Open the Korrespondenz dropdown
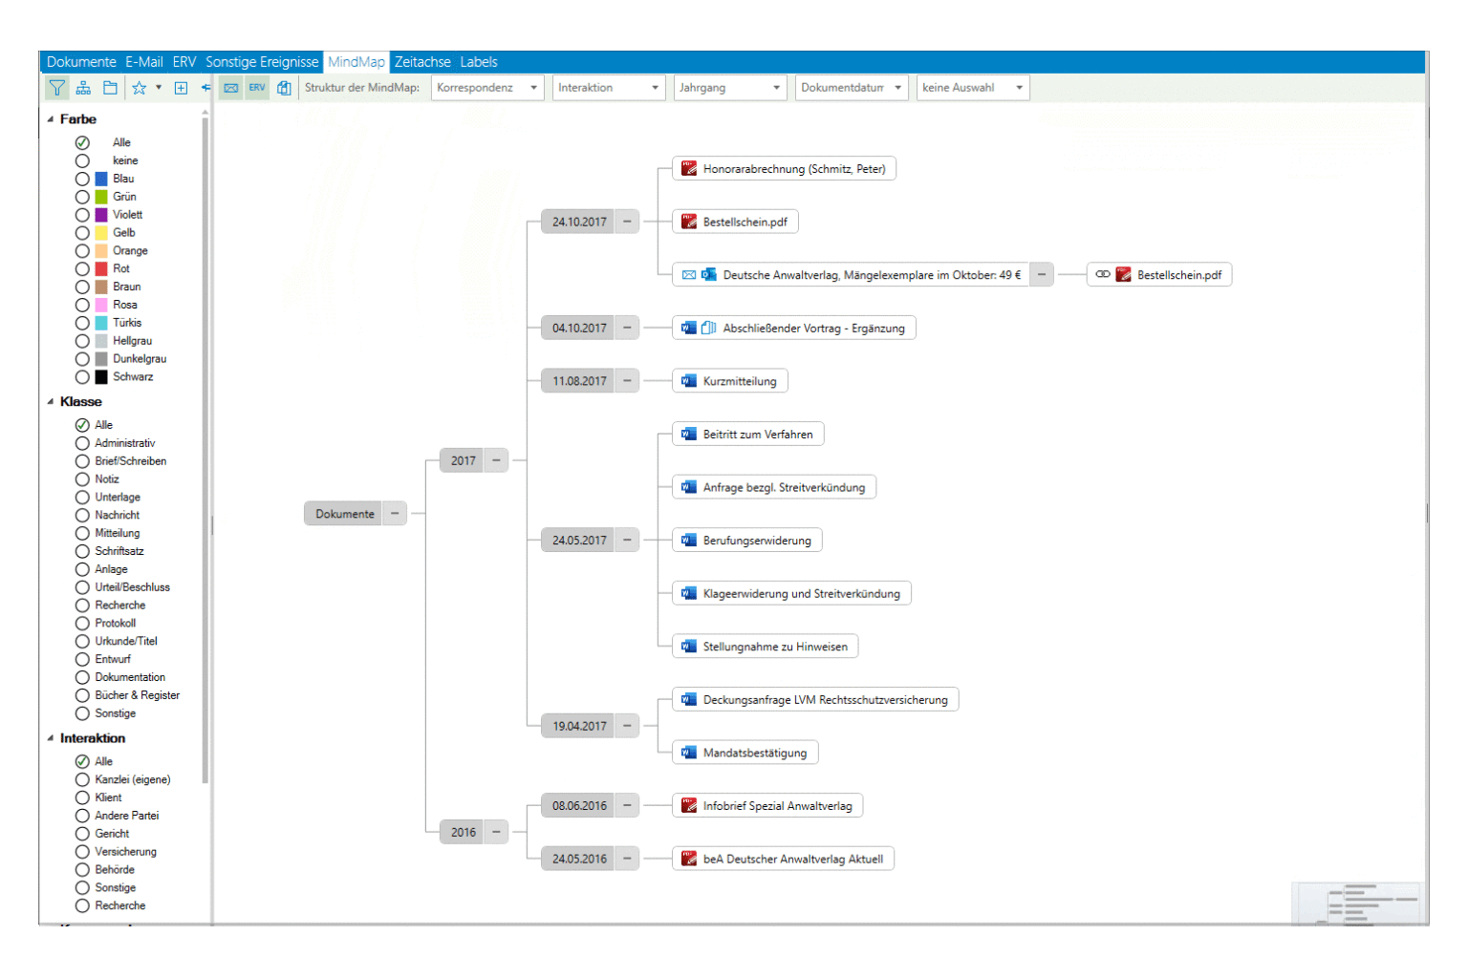 [487, 88]
